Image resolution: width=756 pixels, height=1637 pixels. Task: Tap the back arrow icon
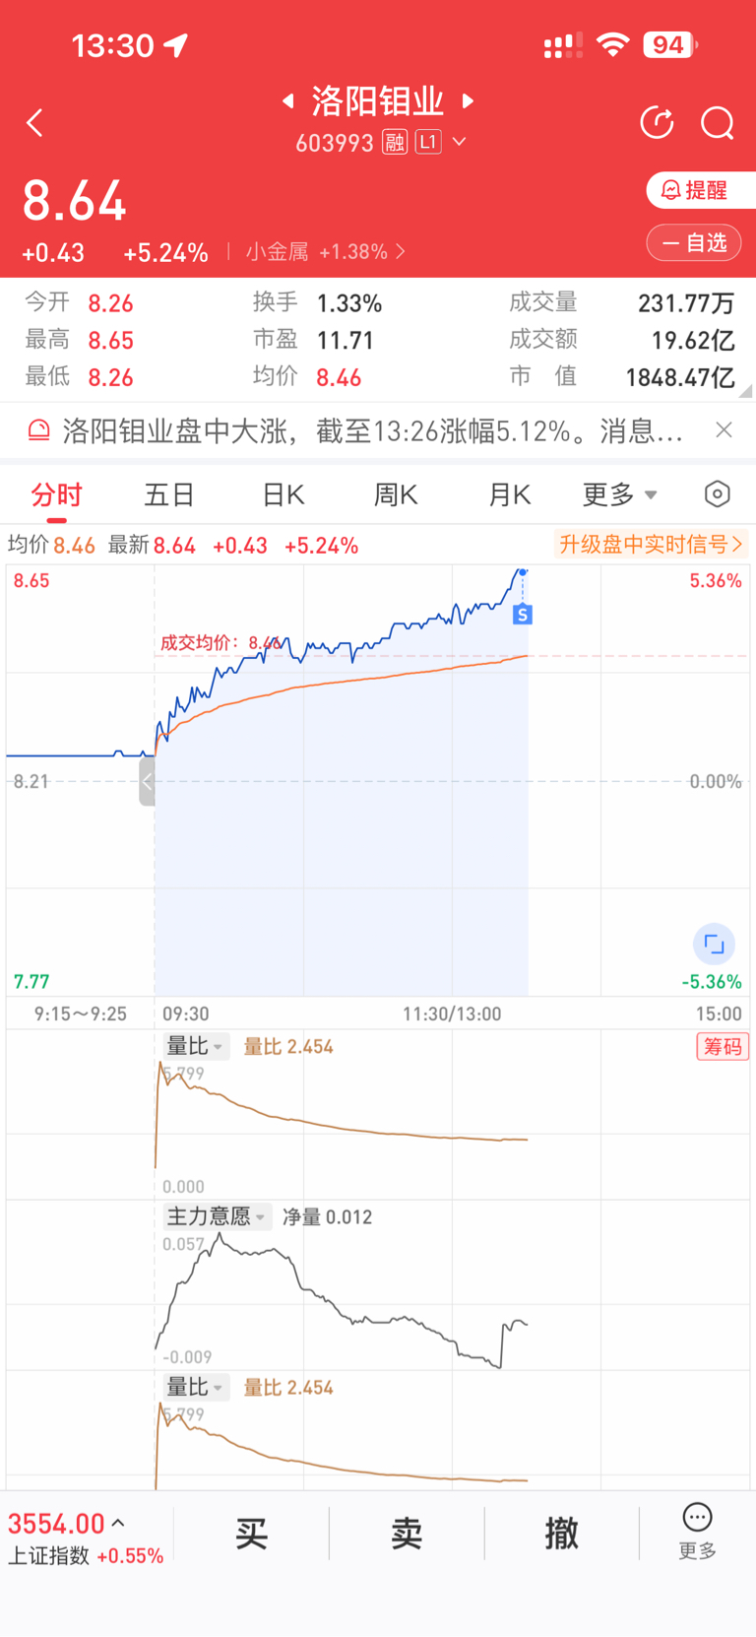click(34, 123)
